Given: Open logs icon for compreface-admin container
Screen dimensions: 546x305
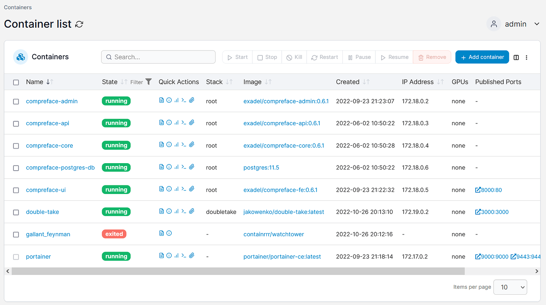Looking at the screenshot, I should pyautogui.click(x=161, y=100).
